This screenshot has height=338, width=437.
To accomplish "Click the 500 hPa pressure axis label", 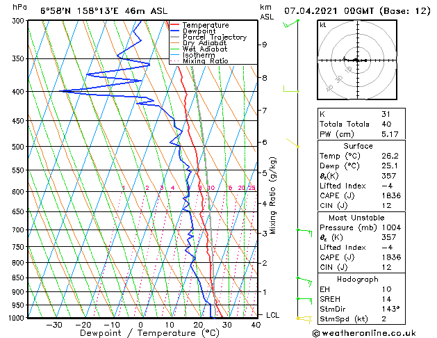I will (19, 147).
